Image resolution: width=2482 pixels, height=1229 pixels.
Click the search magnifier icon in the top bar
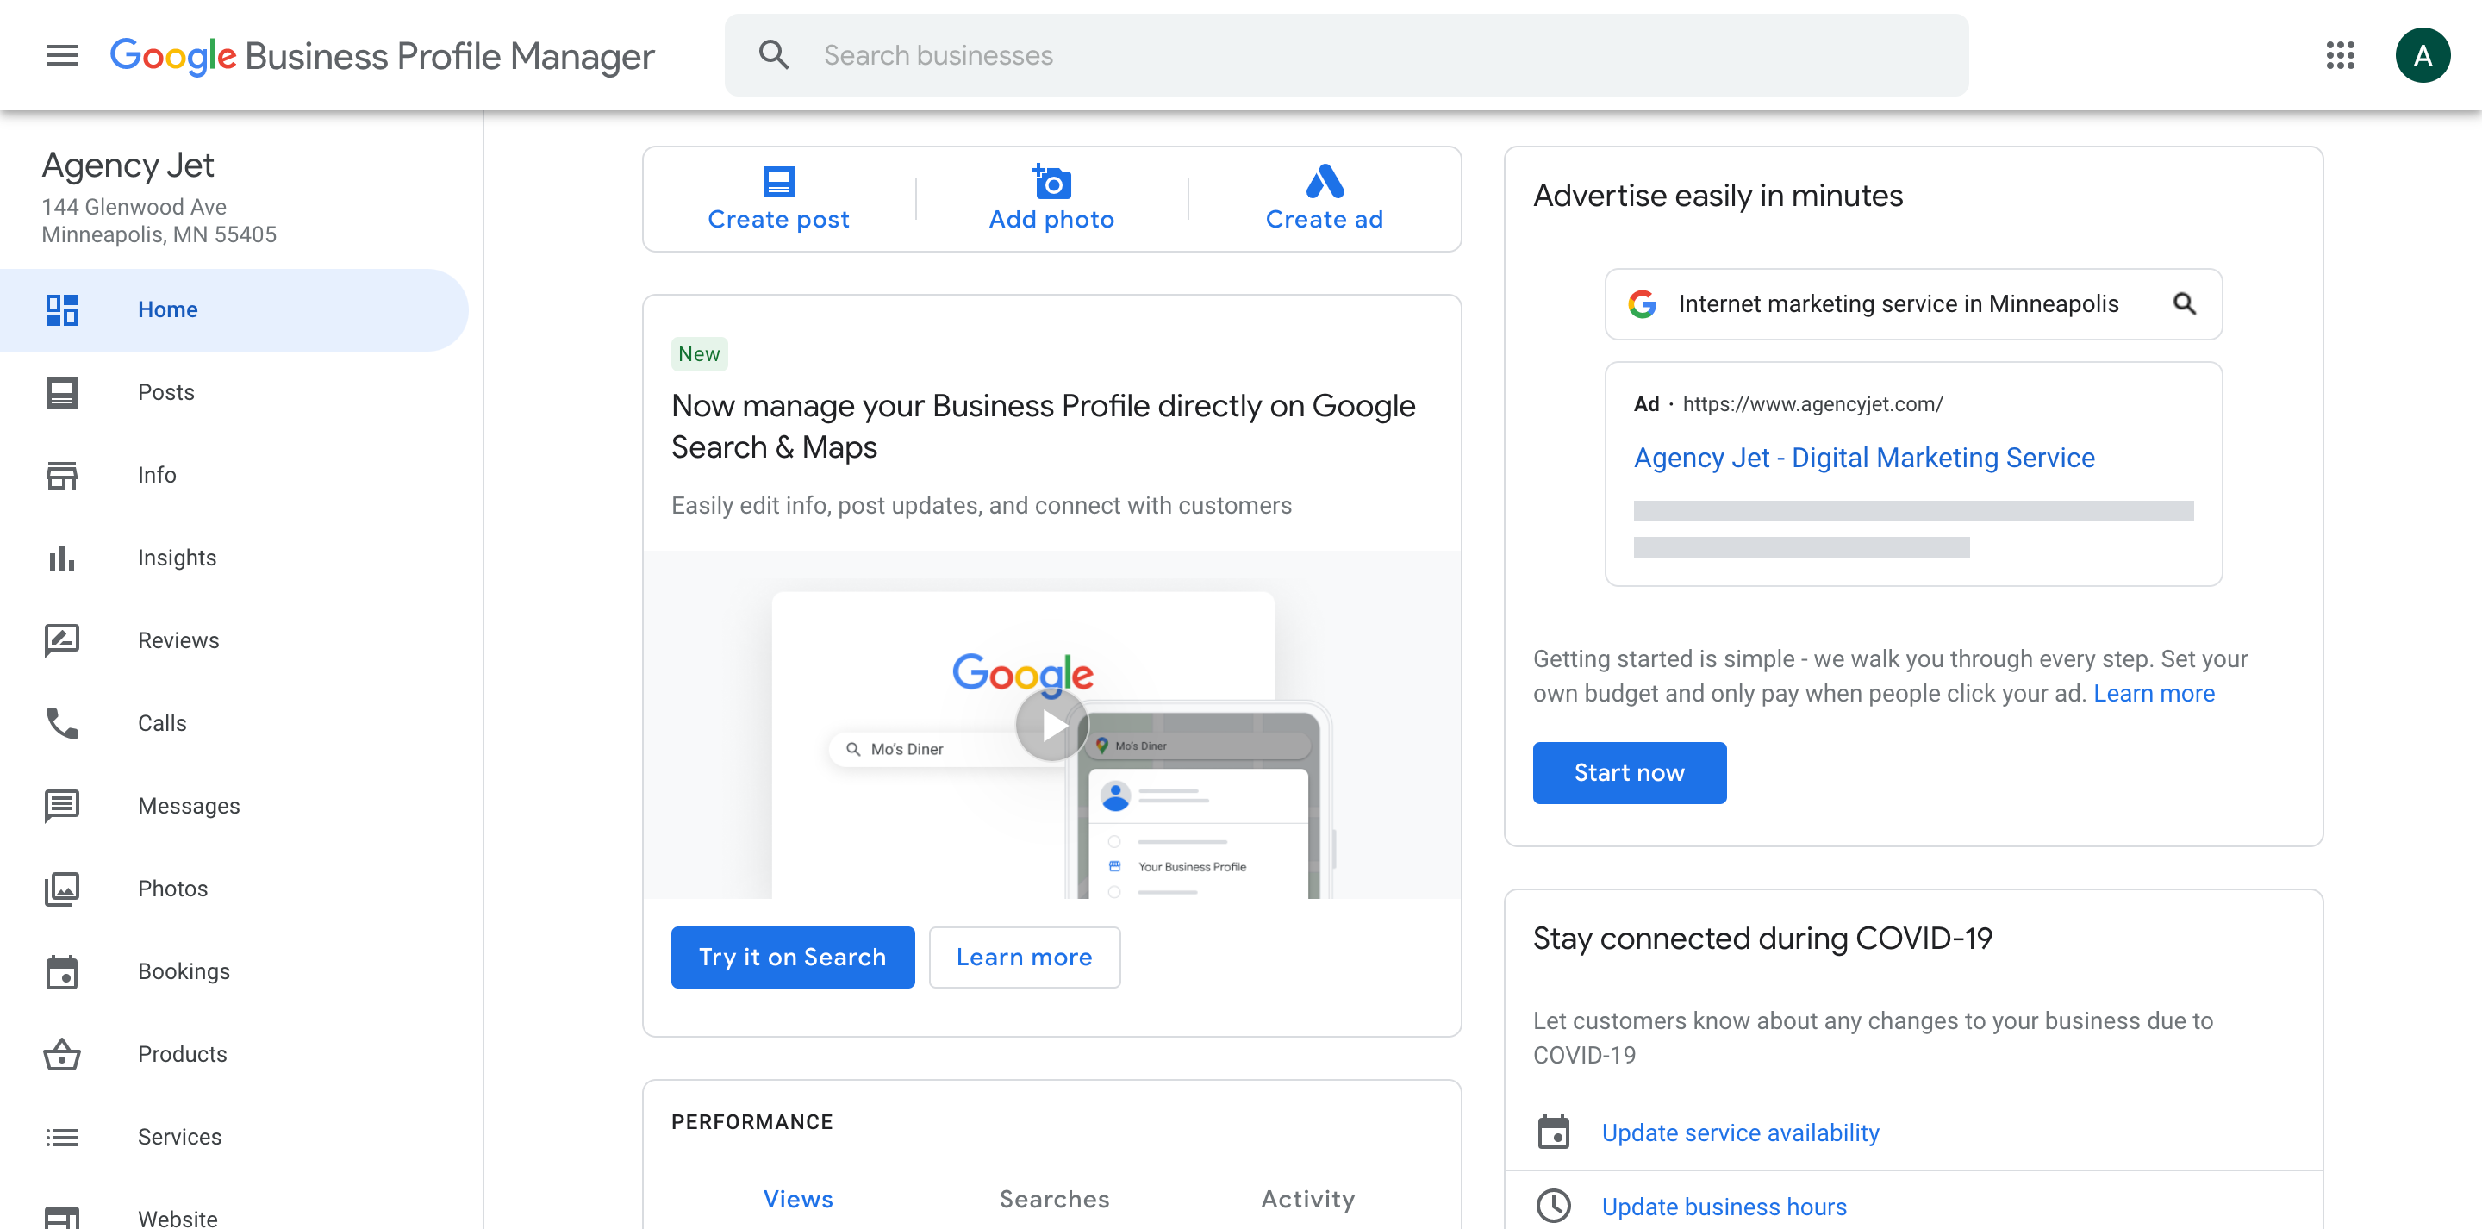pyautogui.click(x=773, y=55)
